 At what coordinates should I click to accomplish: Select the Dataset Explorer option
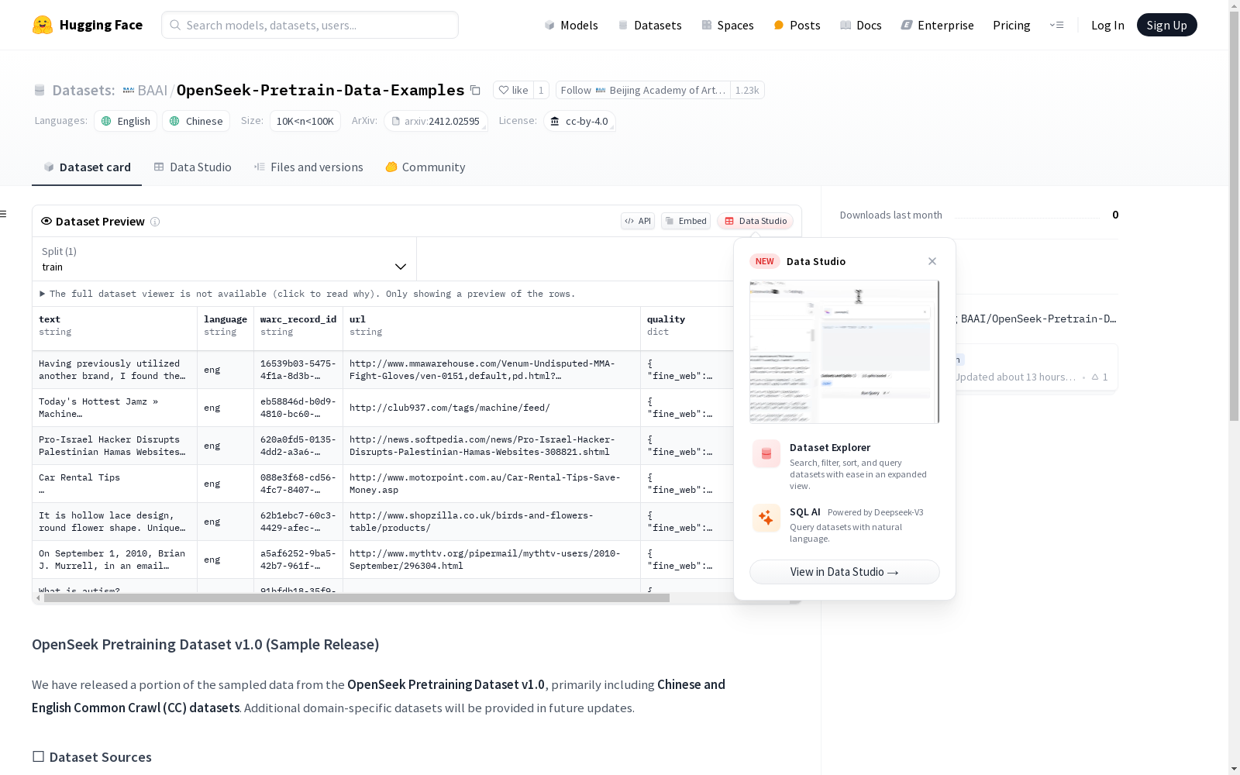click(x=845, y=465)
